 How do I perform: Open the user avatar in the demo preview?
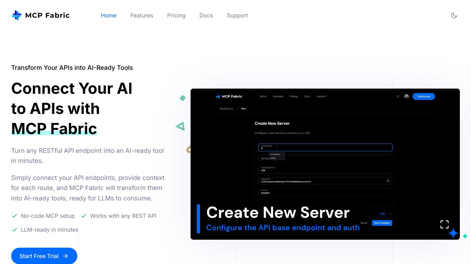(407, 97)
